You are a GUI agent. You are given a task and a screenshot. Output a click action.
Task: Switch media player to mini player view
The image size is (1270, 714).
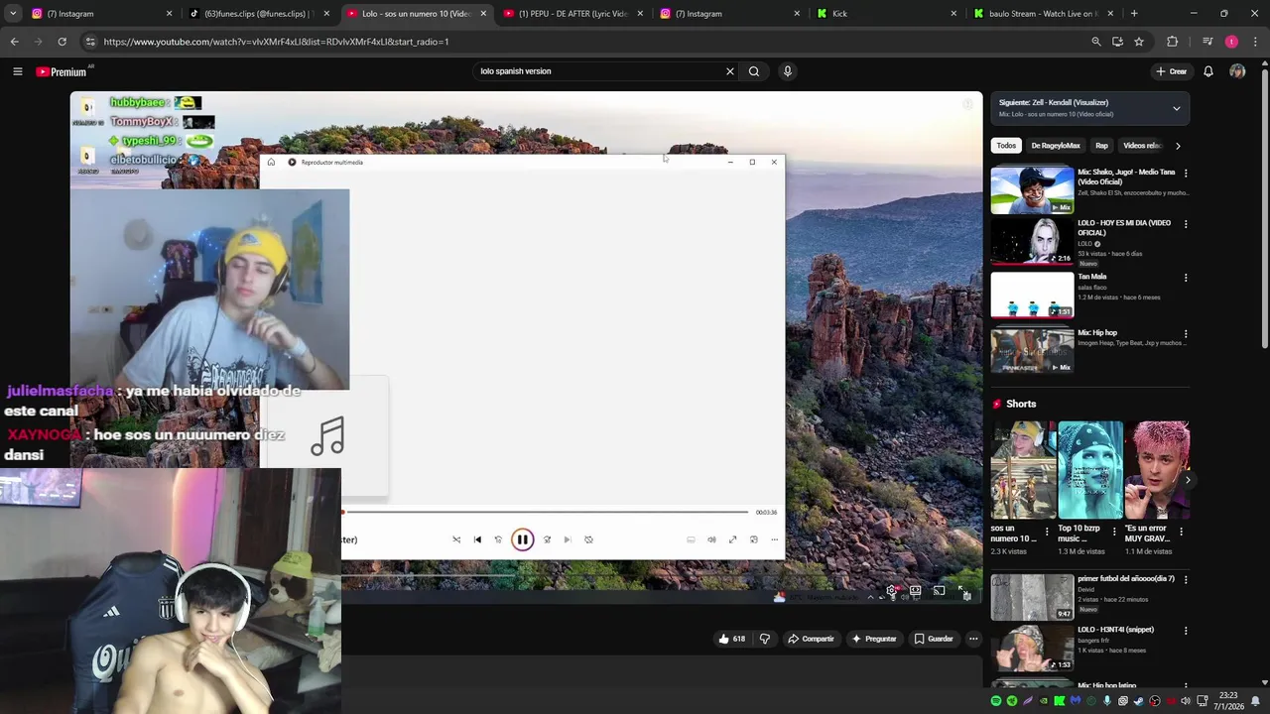click(753, 539)
